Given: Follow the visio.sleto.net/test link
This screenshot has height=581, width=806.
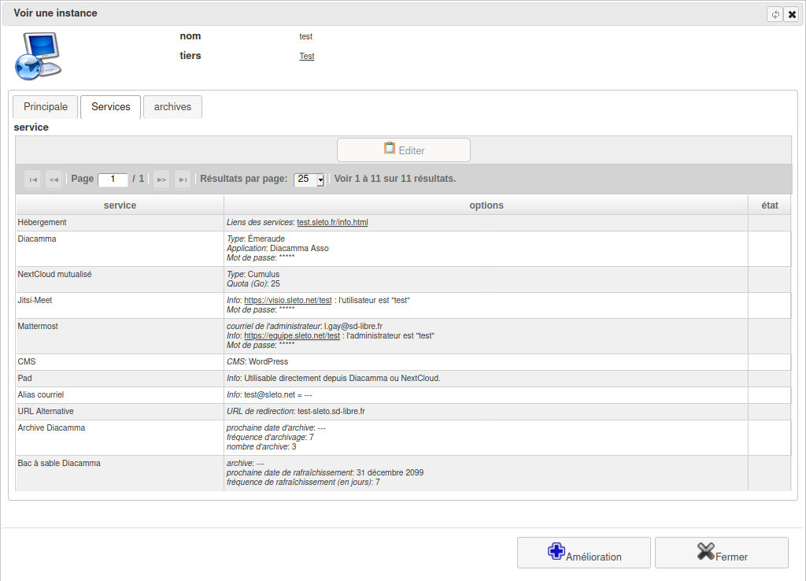Looking at the screenshot, I should pyautogui.click(x=287, y=301).
